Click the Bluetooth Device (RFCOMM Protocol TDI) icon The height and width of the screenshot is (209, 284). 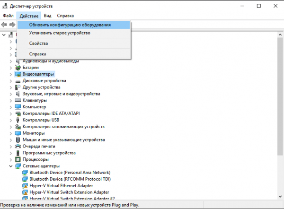(25, 179)
